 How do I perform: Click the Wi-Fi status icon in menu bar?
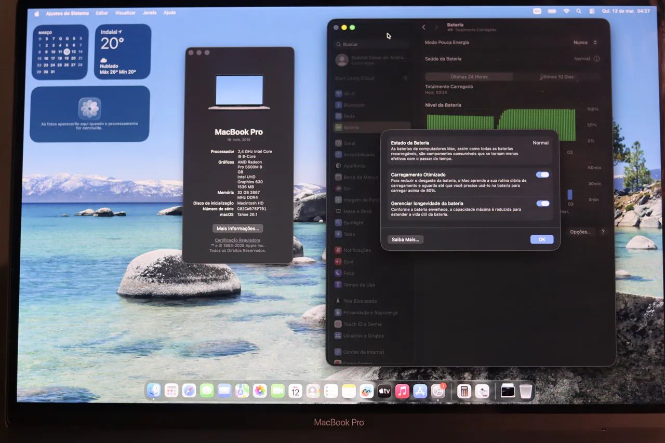pos(566,11)
